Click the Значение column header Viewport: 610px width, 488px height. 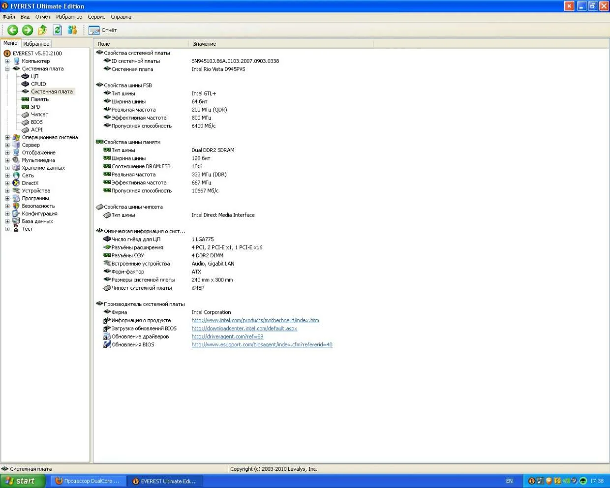(x=281, y=44)
